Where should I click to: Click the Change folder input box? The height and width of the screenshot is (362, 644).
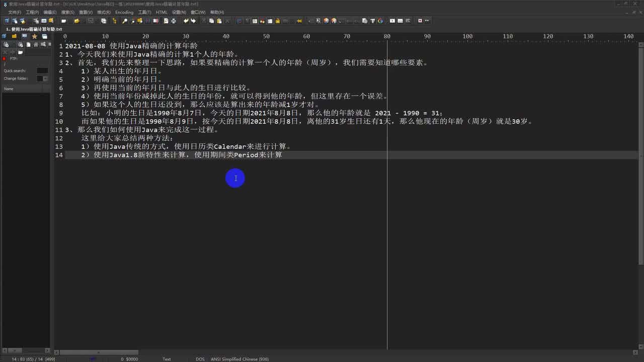[x=40, y=78]
